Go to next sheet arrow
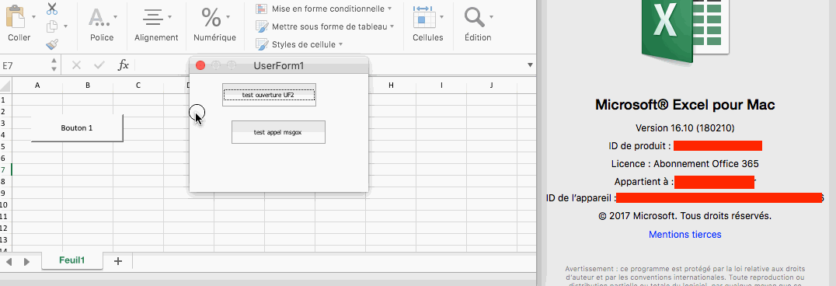Viewport: 836px width, 286px height. tap(26, 261)
